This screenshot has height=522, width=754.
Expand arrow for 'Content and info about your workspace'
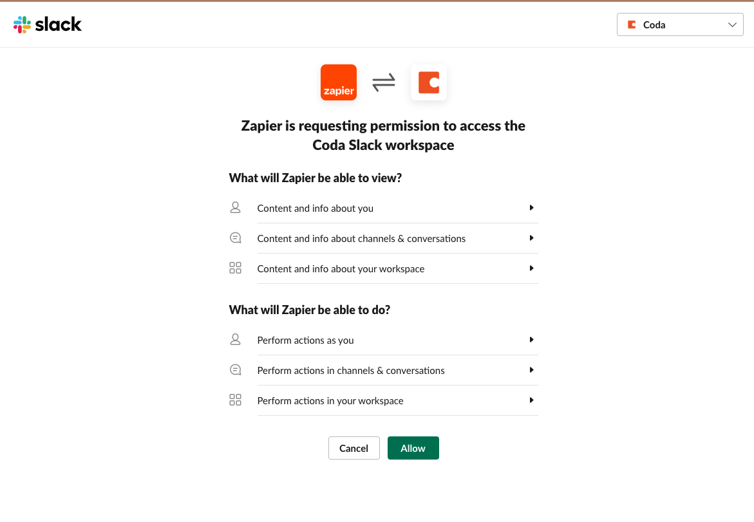pyautogui.click(x=531, y=268)
